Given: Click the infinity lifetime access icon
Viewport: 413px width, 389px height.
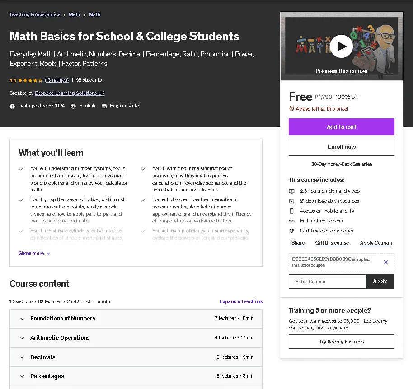Looking at the screenshot, I should [291, 221].
